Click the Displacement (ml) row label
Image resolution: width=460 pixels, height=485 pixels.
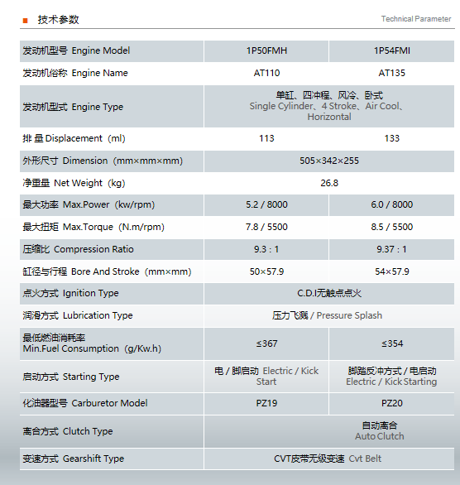[x=74, y=138]
